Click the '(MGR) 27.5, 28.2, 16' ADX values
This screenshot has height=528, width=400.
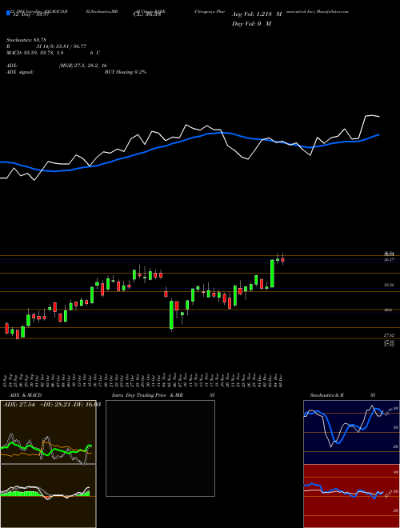83,66
